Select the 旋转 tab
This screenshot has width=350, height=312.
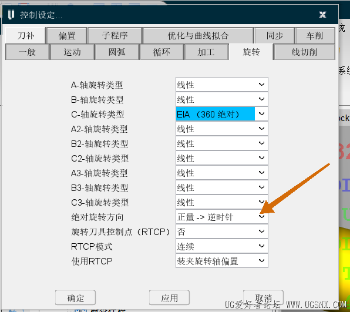[251, 52]
